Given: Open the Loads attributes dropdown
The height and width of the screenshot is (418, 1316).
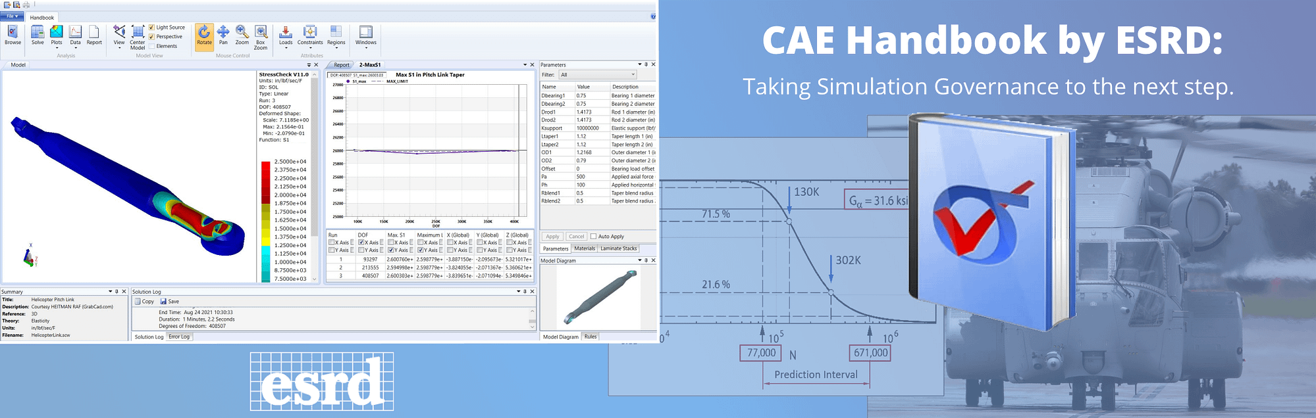Looking at the screenshot, I should pos(286,37).
